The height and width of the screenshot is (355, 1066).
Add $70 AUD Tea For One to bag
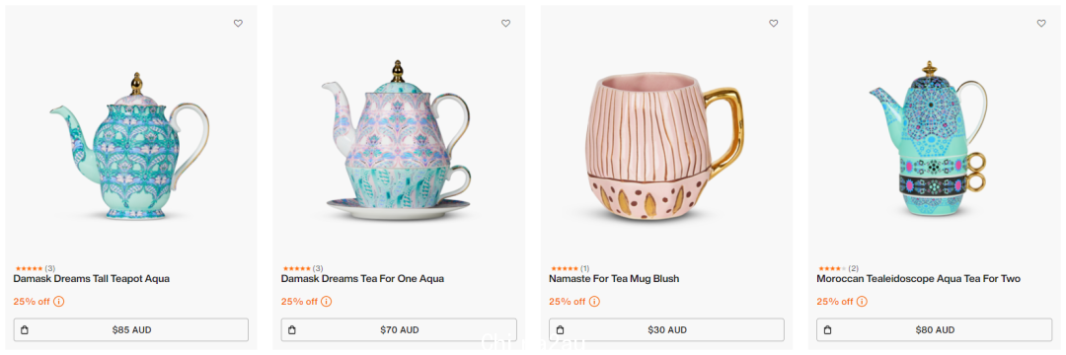(399, 330)
